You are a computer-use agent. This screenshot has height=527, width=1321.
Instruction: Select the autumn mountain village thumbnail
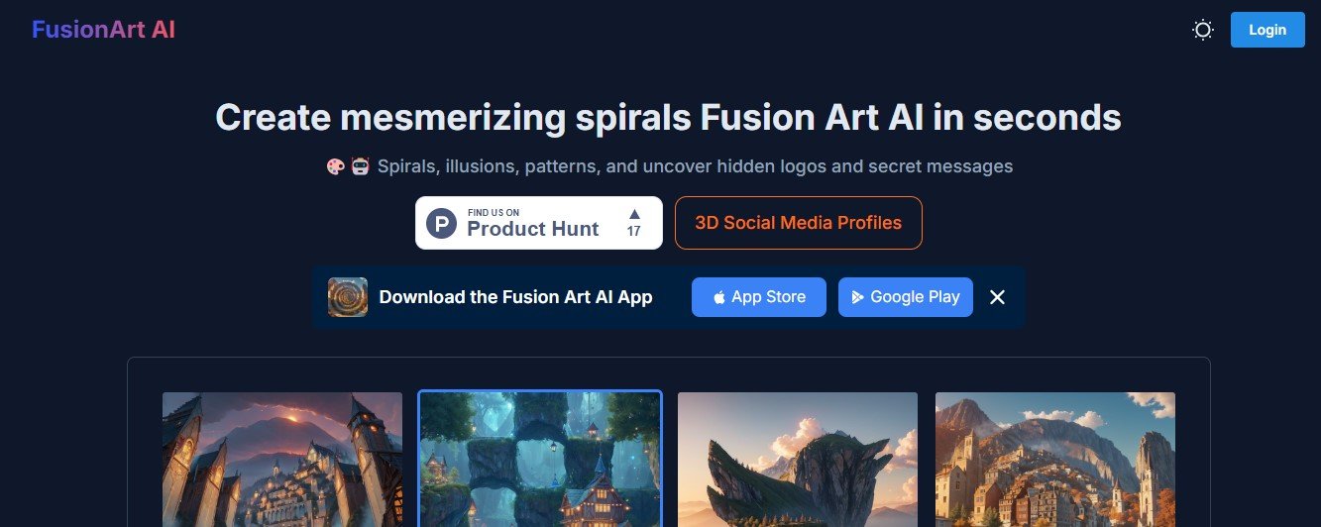(1055, 460)
